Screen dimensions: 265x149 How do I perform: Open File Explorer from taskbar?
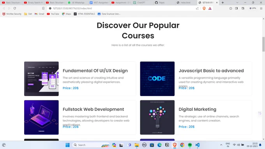tap(136, 145)
